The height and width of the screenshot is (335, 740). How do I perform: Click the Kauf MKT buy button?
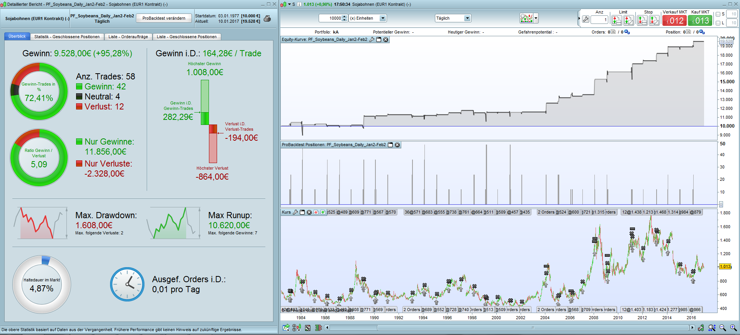700,20
